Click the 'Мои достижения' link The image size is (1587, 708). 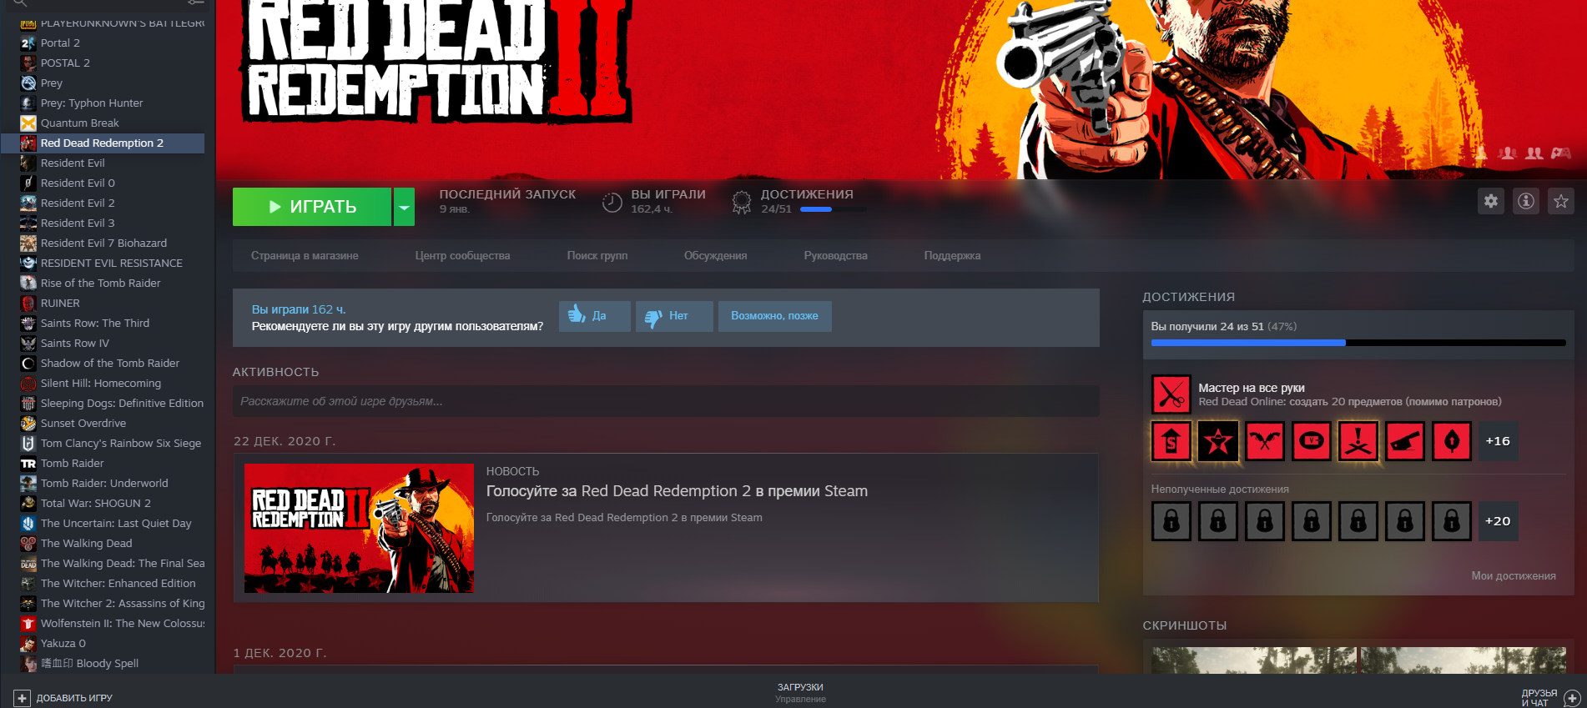point(1514,576)
